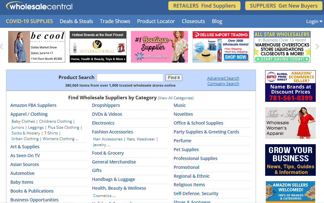Open Health, Beauty & Wellness category

119,188
